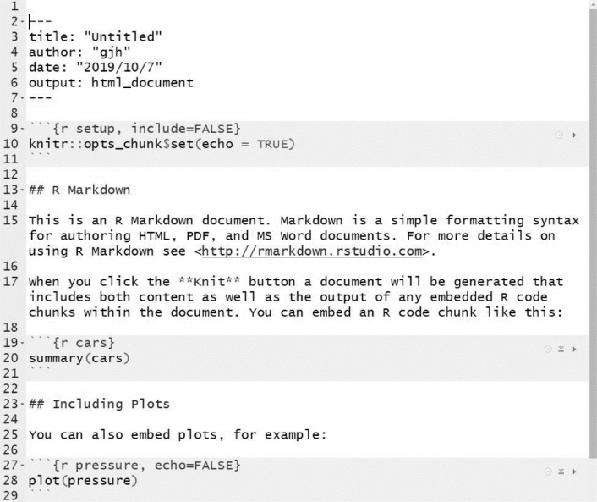
Task: Place cursor in the title "Untitled" line
Action: [x=96, y=37]
